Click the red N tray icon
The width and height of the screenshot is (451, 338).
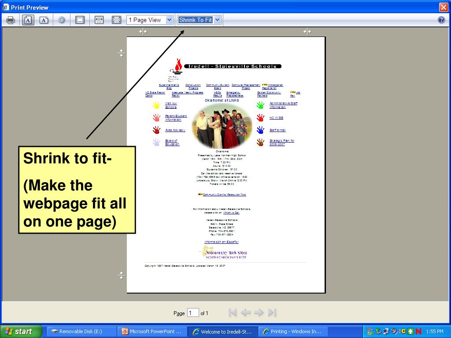[x=418, y=331]
